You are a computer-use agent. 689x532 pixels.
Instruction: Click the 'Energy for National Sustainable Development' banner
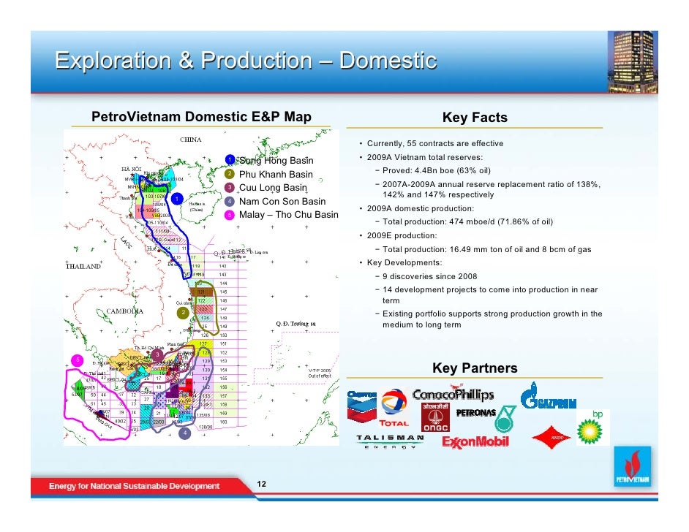coord(134,486)
